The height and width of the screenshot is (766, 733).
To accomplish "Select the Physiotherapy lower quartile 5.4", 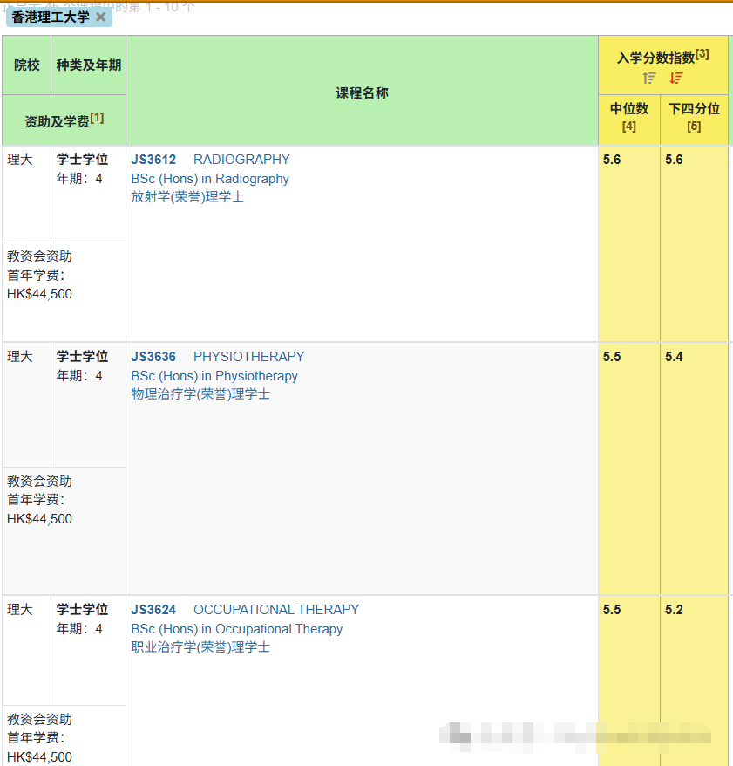I will 674,357.
